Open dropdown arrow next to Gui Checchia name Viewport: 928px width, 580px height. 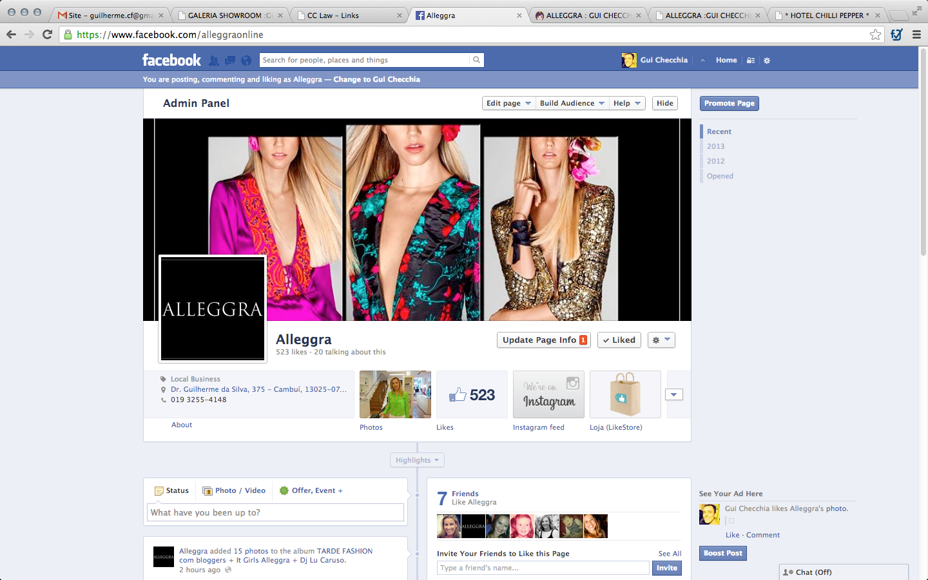702,61
